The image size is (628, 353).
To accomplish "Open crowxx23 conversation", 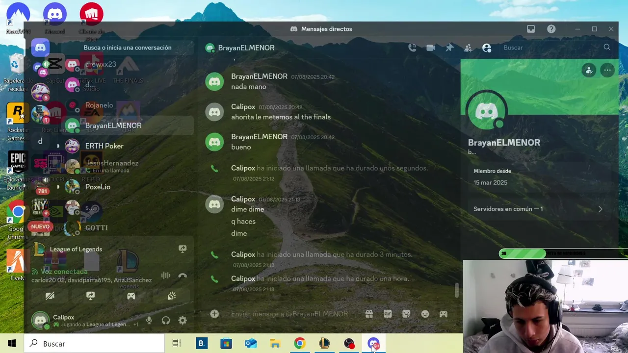I will click(128, 64).
